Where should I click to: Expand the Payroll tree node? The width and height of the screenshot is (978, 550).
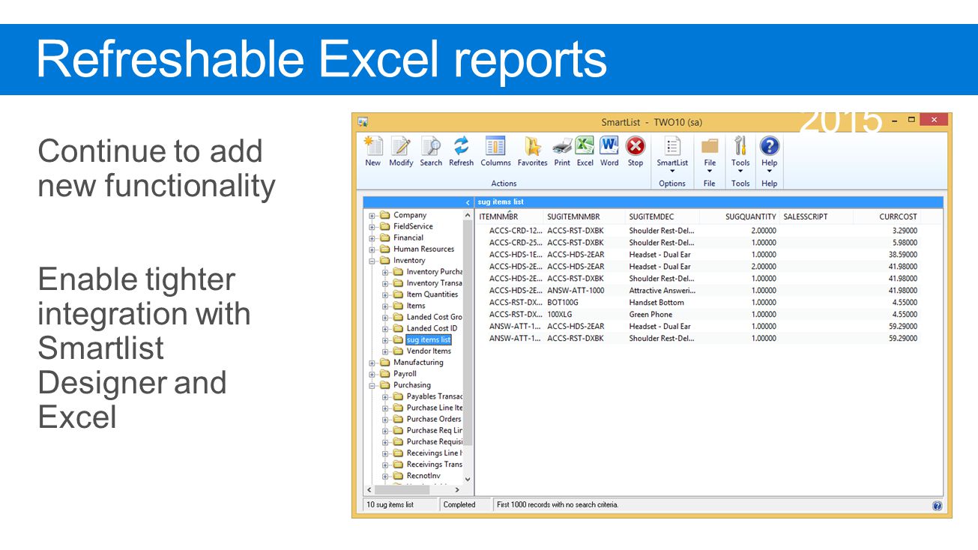(x=372, y=374)
